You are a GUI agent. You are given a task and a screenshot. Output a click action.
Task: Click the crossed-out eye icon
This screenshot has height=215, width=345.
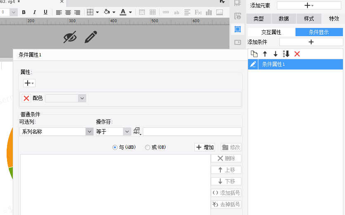click(x=70, y=37)
